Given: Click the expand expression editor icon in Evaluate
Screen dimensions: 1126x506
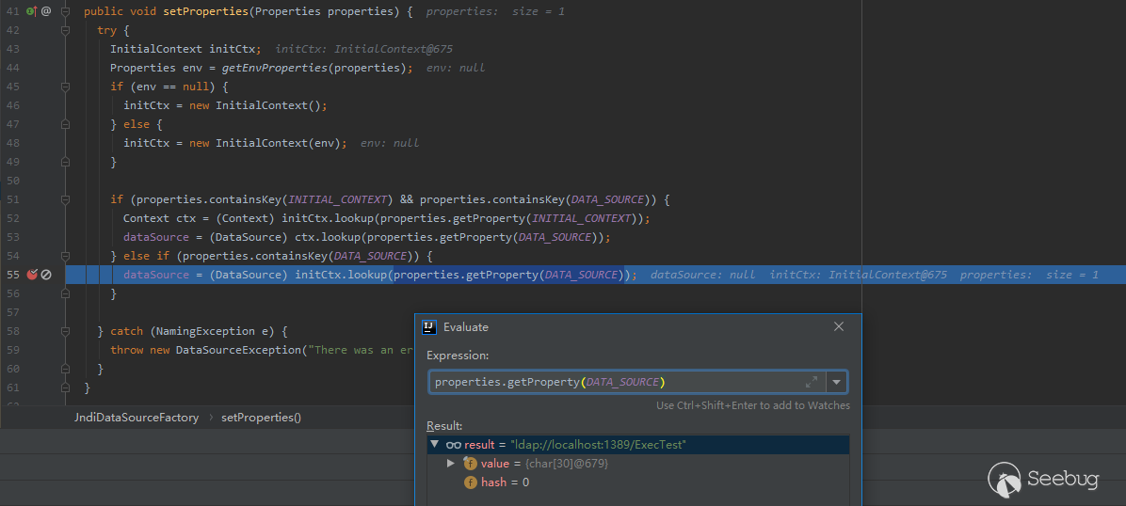Looking at the screenshot, I should click(812, 382).
